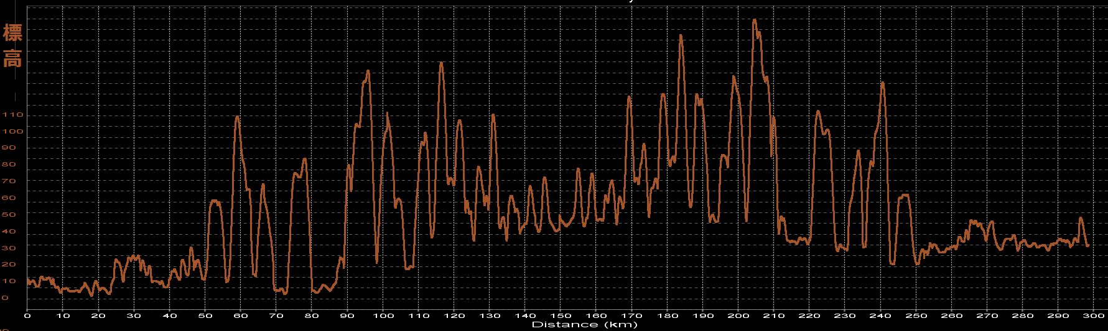Click the highest elevation peak near 205 km
1108x331 pixels.
(755, 20)
